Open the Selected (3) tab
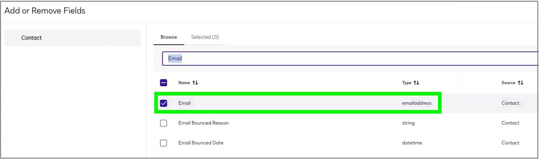 pyautogui.click(x=205, y=37)
